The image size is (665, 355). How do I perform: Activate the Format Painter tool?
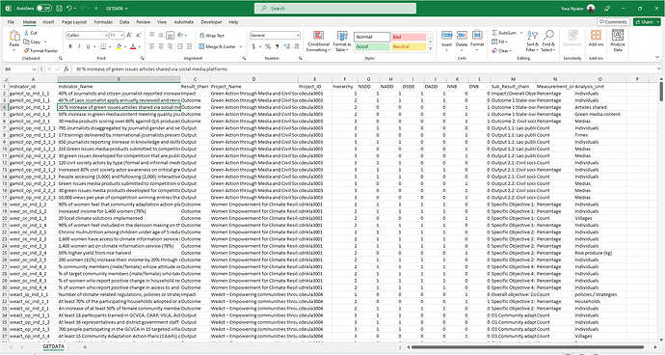40,50
